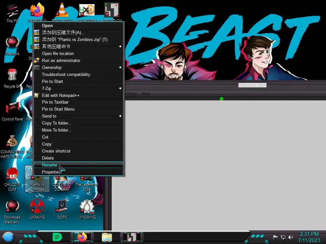Image resolution: width=326 pixels, height=244 pixels.
Task: Select the UKRAINE radiation desktop icon
Action: (x=37, y=209)
